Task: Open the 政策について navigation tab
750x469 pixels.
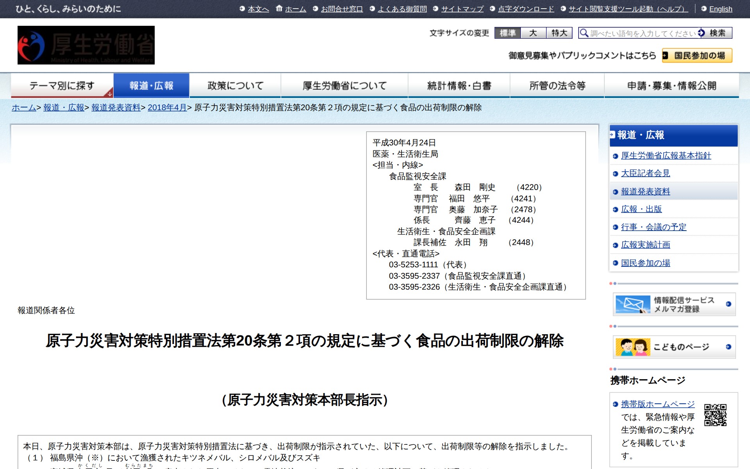Action: tap(235, 86)
